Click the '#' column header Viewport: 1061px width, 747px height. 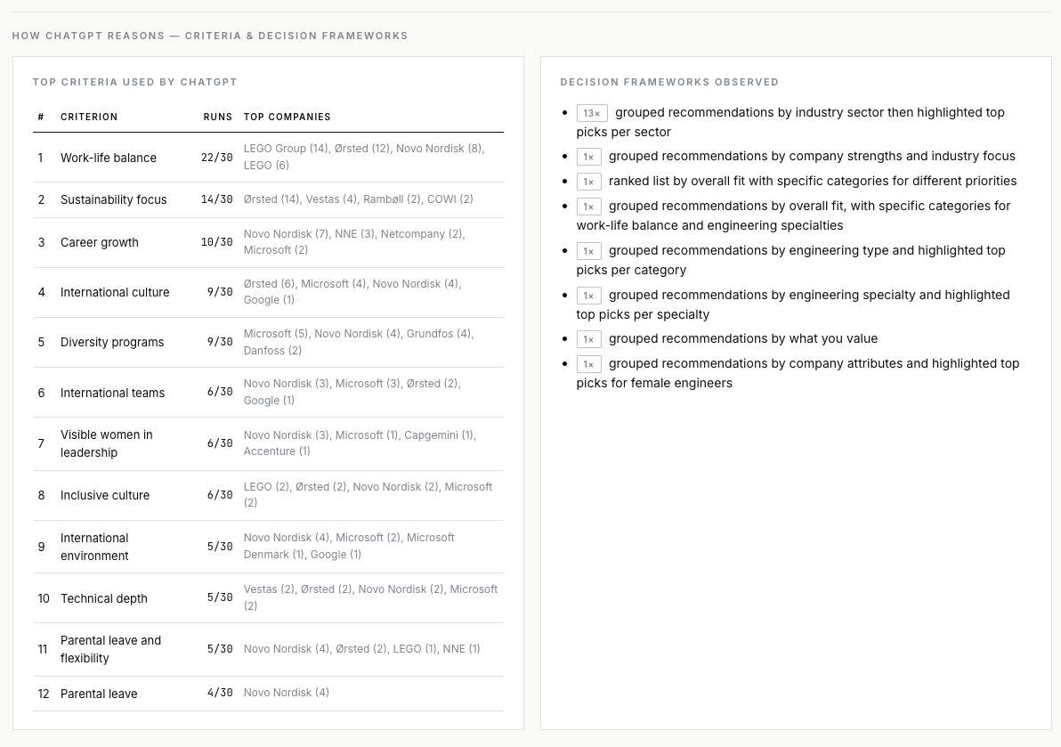click(x=41, y=117)
